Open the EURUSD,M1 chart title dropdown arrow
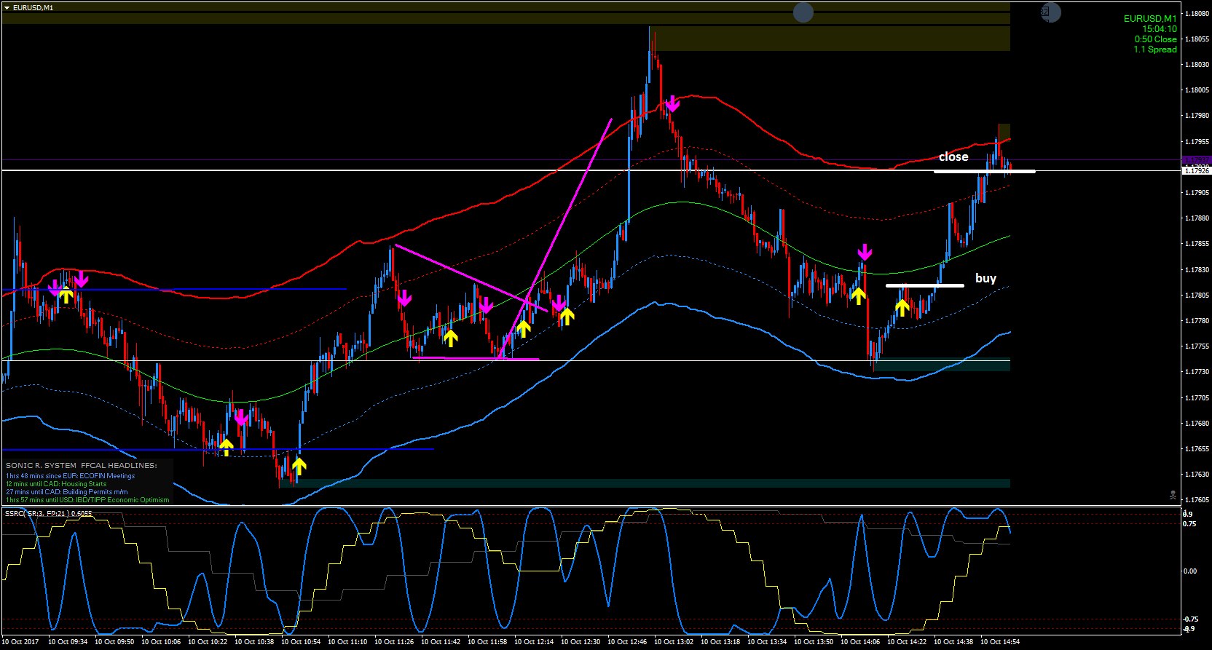Viewport: 1212px width, 650px height. 7,7
